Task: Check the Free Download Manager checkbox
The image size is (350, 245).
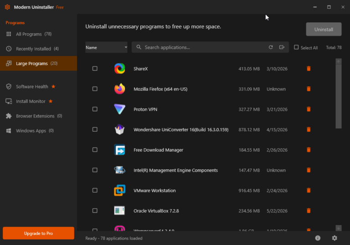Action: pyautogui.click(x=95, y=150)
